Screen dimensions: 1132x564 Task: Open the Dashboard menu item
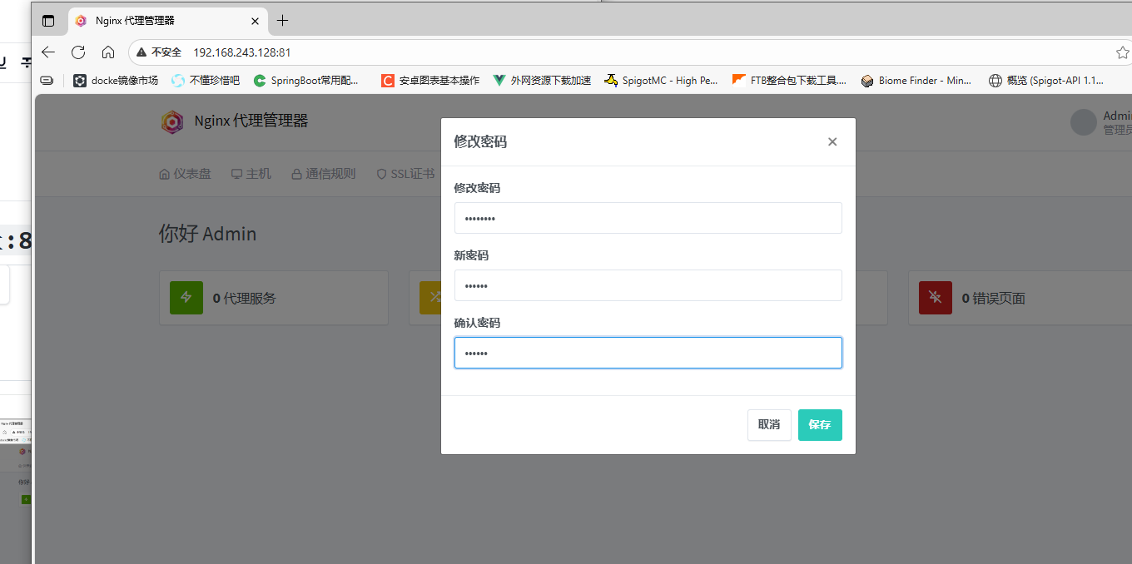[185, 174]
